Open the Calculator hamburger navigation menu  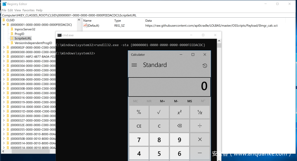134,65
